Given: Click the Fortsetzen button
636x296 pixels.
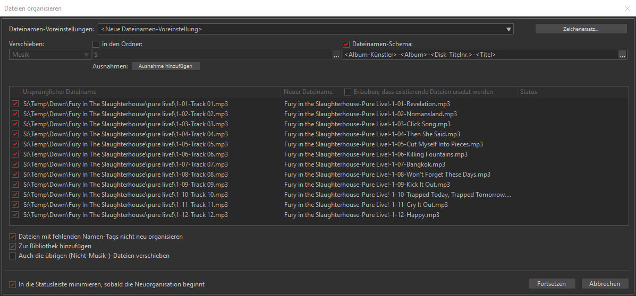Looking at the screenshot, I should point(551,284).
